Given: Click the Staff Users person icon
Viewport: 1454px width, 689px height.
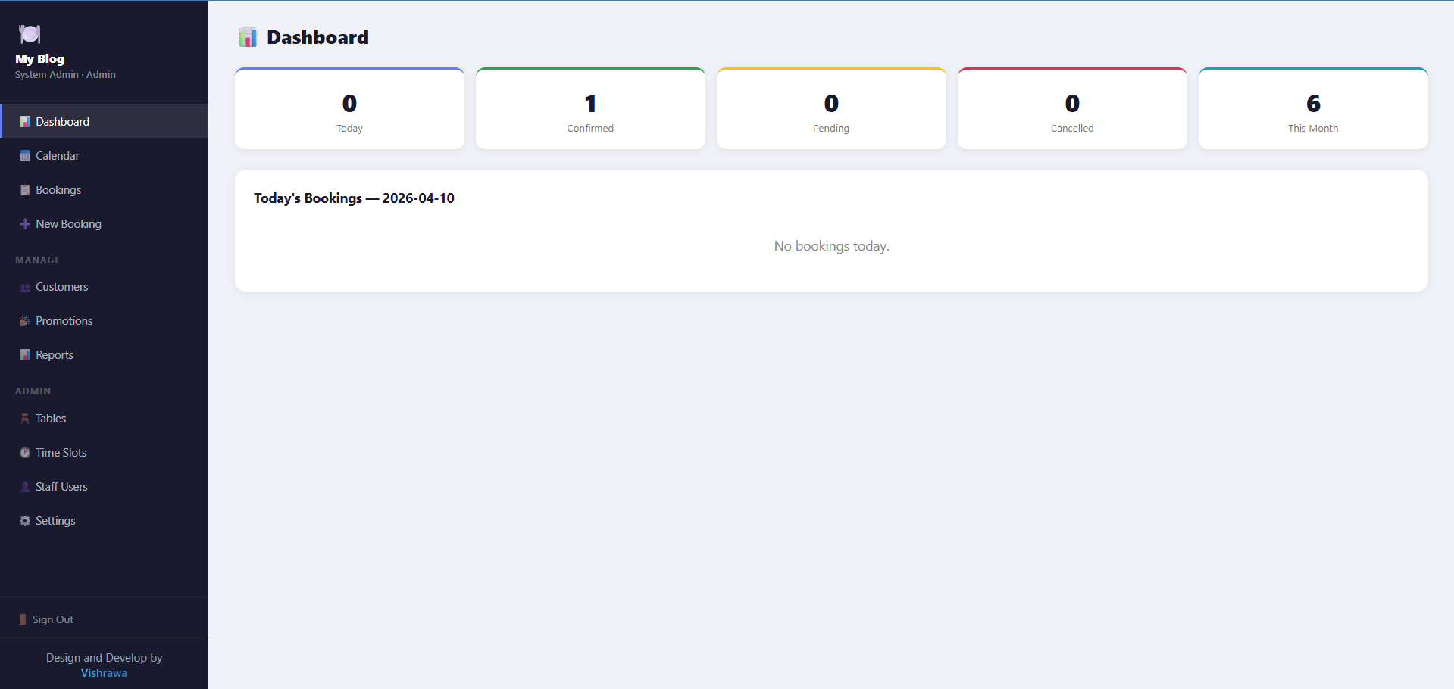Looking at the screenshot, I should coord(25,487).
